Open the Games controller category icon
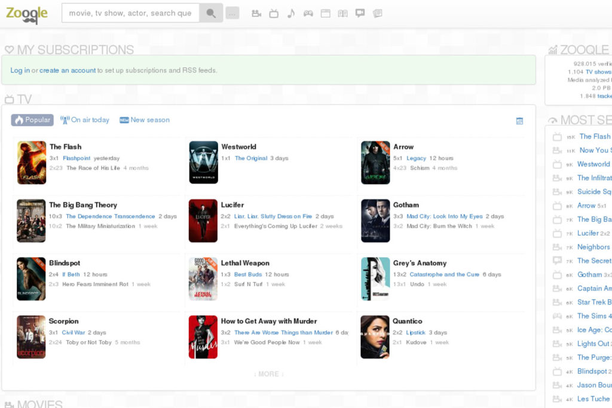Screen dimensions: 612x408 pos(308,14)
